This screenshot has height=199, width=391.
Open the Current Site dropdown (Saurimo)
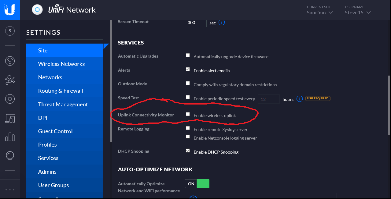(x=320, y=13)
